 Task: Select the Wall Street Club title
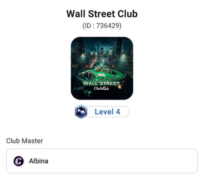[x=102, y=14]
